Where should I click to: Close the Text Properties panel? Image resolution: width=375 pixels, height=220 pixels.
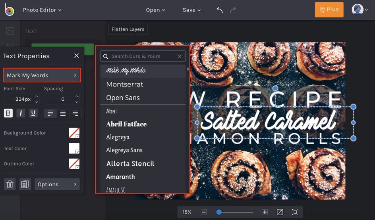click(x=77, y=55)
